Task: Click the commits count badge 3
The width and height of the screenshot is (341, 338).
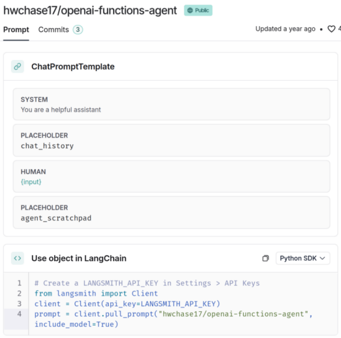Action: [78, 30]
